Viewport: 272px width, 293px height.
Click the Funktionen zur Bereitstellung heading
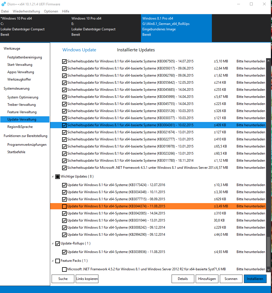(26, 136)
